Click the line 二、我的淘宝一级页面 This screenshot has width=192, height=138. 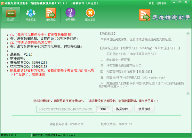115,60
